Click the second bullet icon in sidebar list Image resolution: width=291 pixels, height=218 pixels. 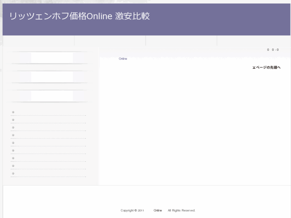tap(13, 120)
